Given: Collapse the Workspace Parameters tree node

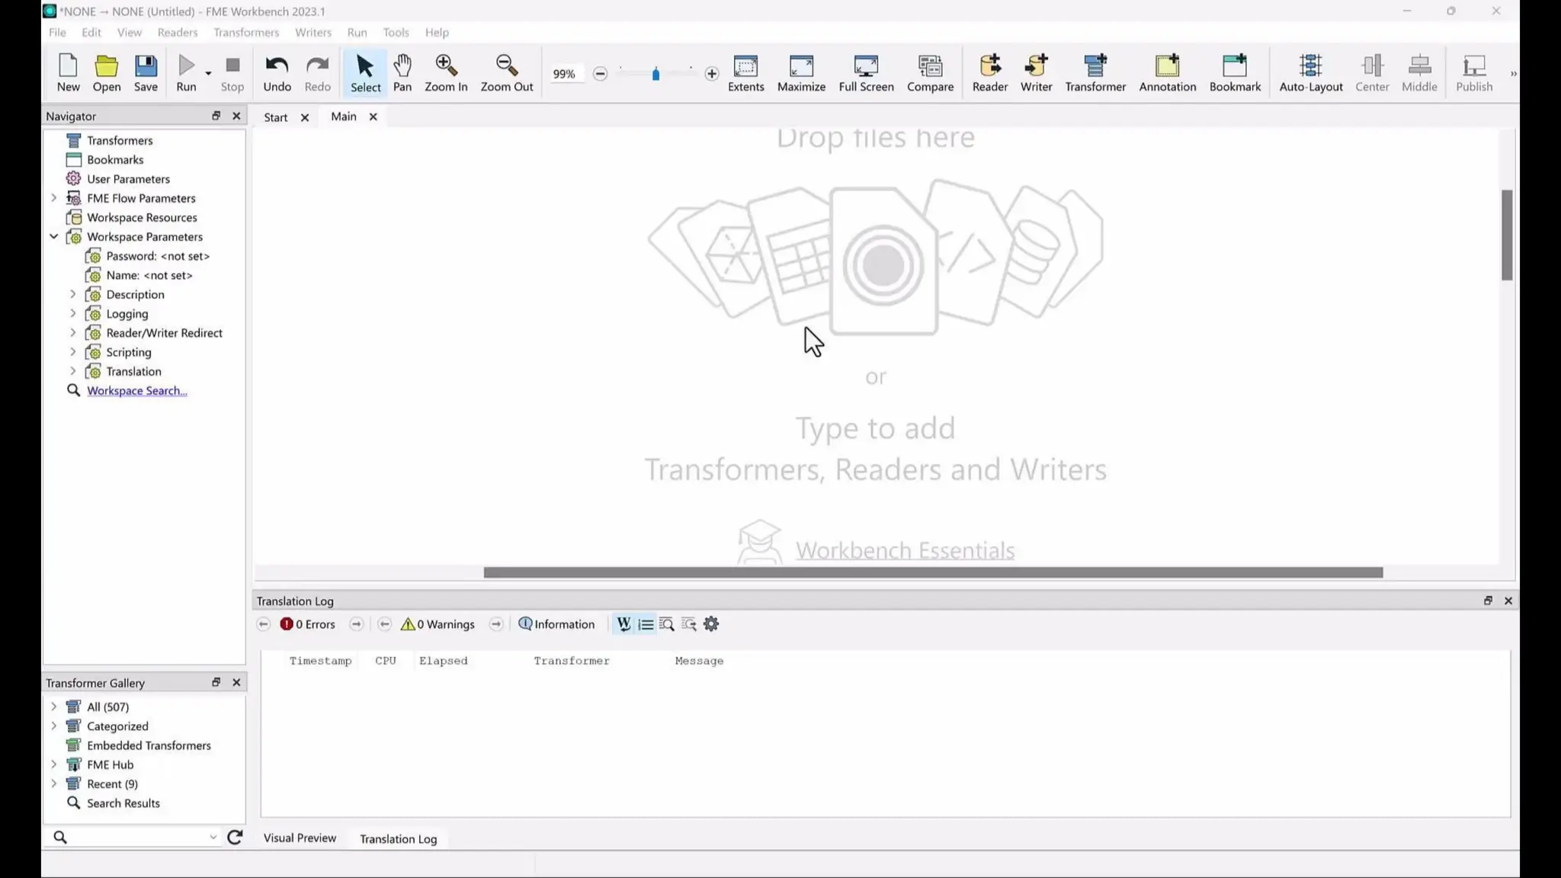Looking at the screenshot, I should (54, 237).
